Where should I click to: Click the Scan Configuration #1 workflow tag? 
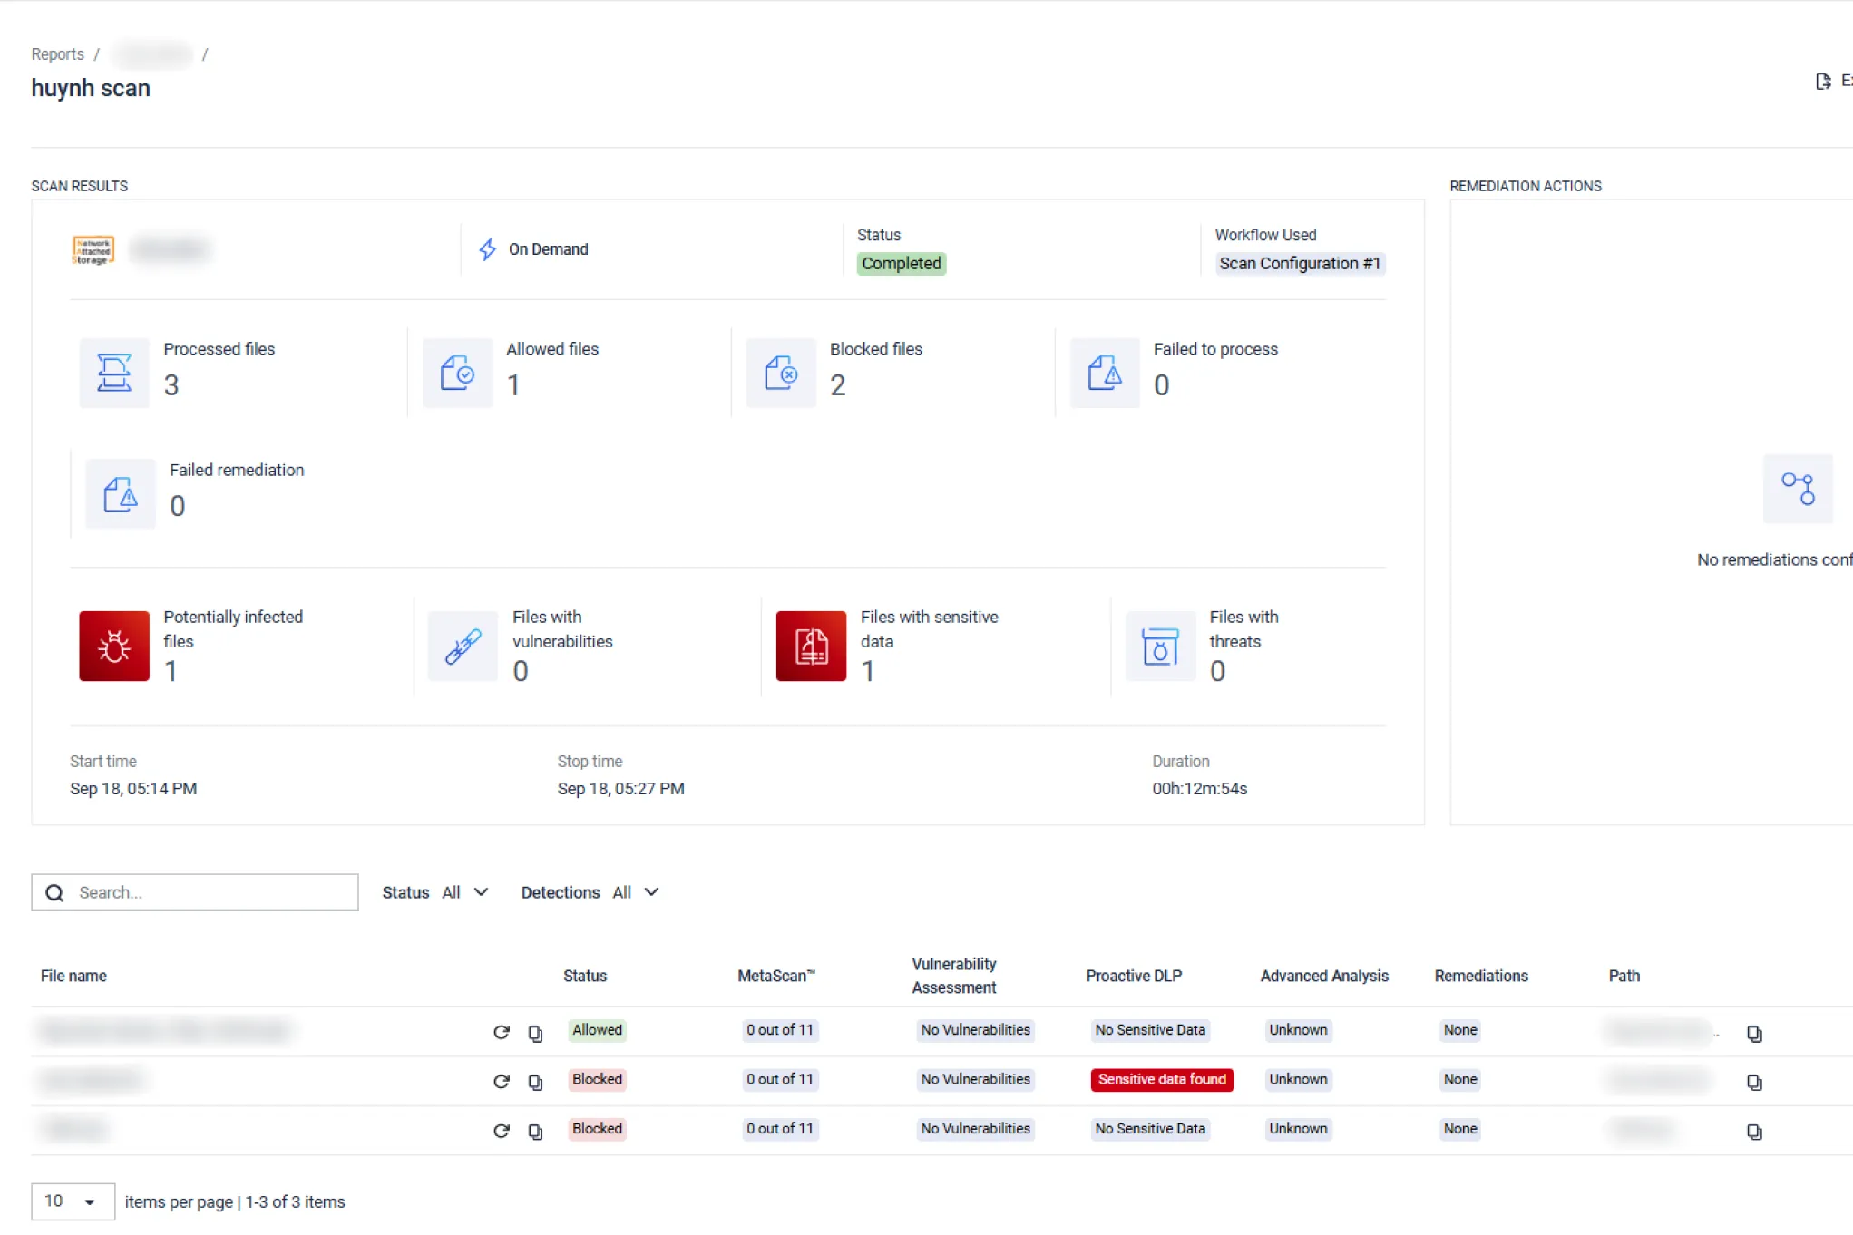1299,264
